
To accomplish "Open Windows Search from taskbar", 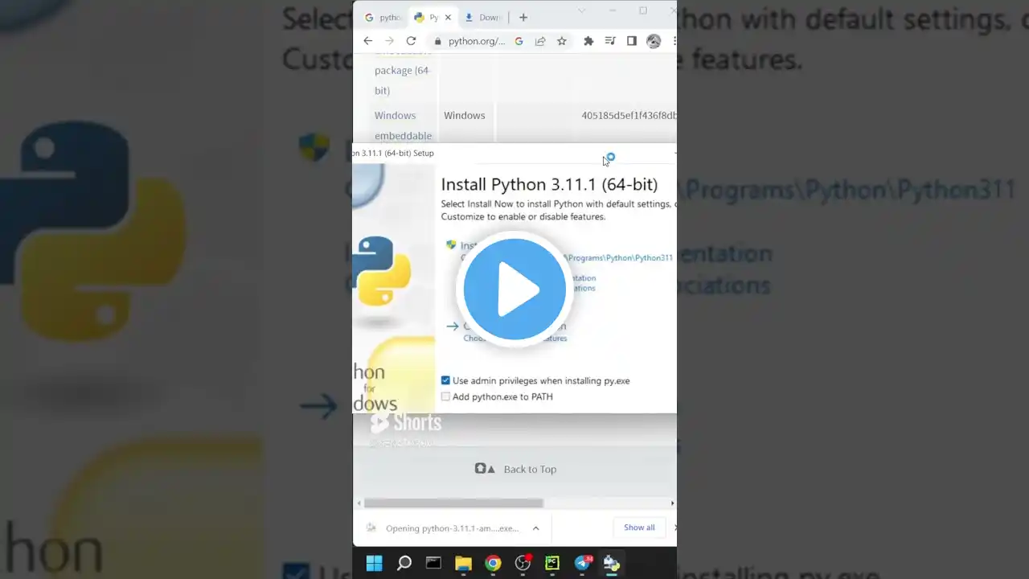I will click(x=404, y=563).
